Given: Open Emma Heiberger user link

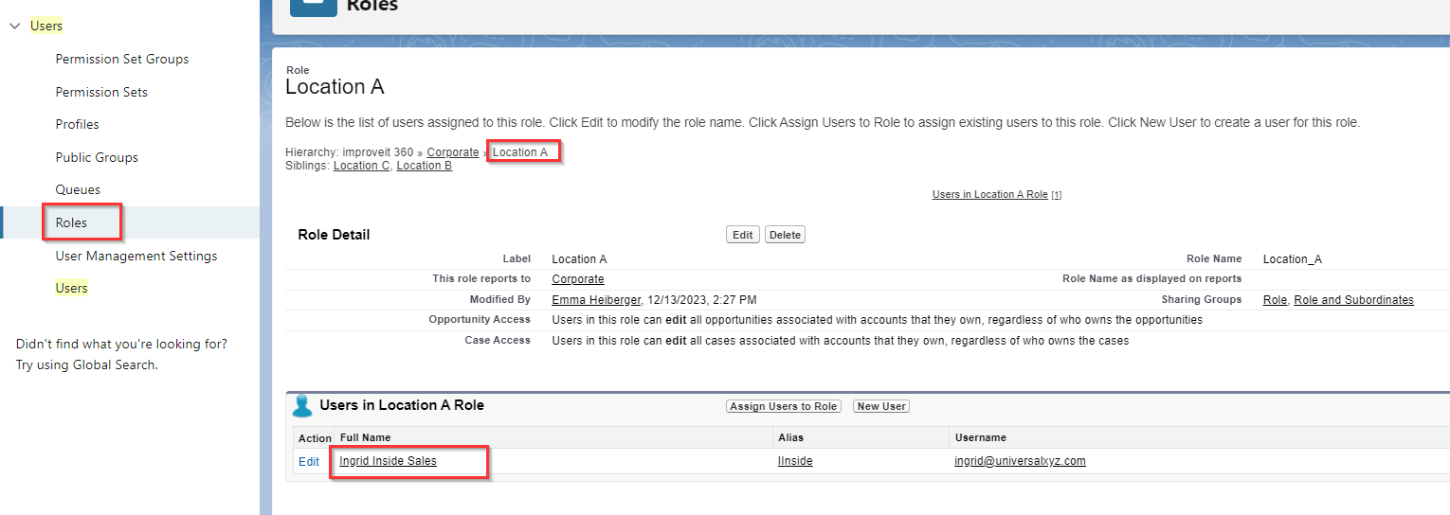Looking at the screenshot, I should pyautogui.click(x=598, y=300).
